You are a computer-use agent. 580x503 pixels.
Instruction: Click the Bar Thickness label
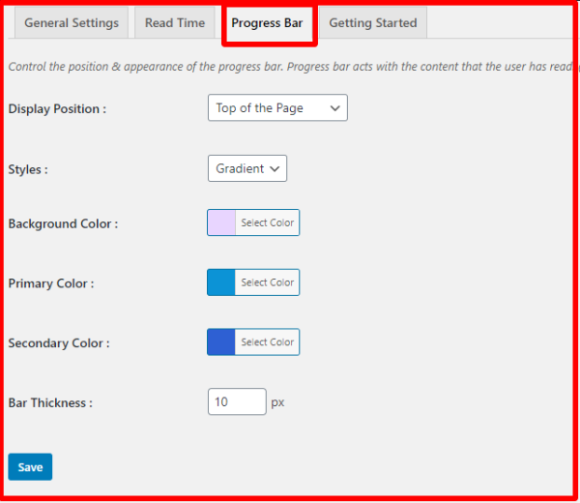(50, 402)
